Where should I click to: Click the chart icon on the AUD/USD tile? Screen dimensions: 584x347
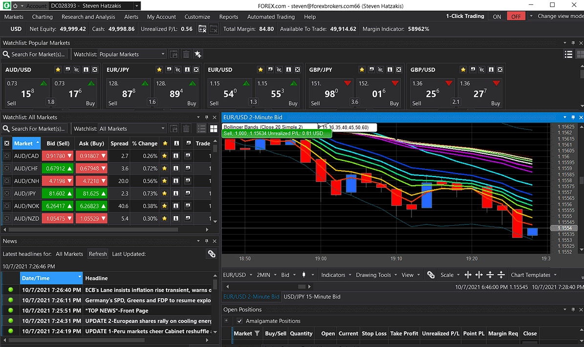click(x=67, y=70)
